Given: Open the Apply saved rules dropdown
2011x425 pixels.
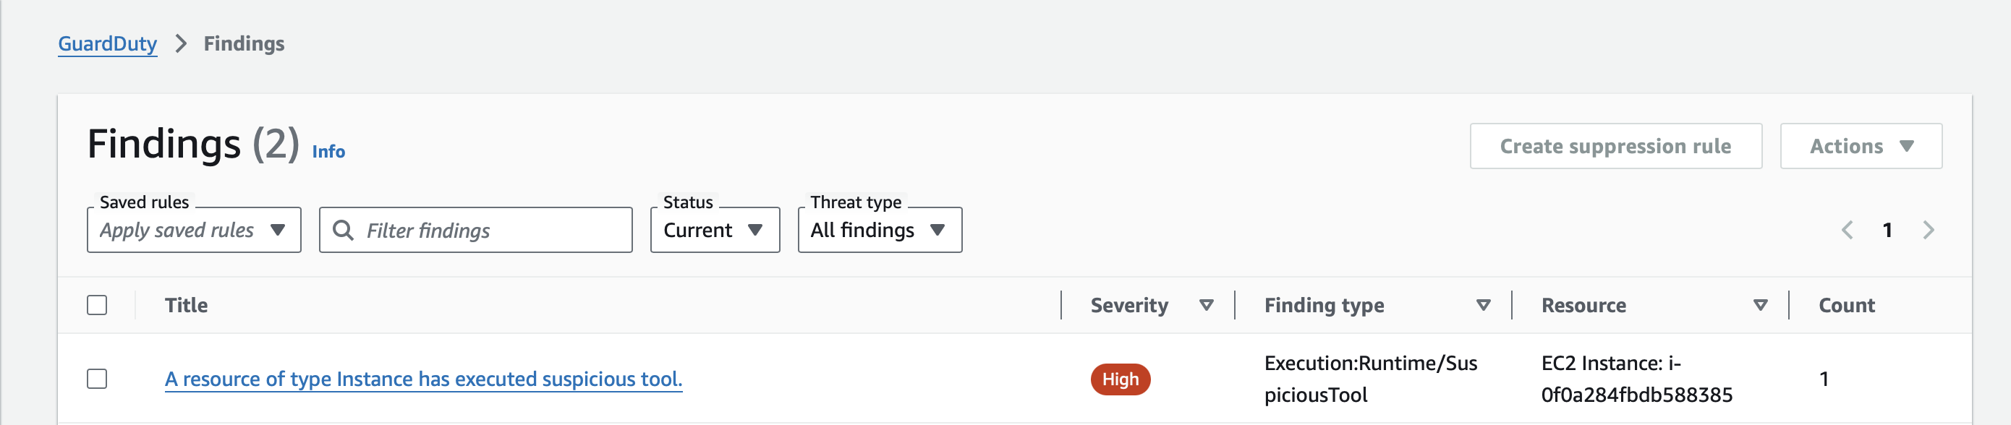Looking at the screenshot, I should [x=193, y=230].
